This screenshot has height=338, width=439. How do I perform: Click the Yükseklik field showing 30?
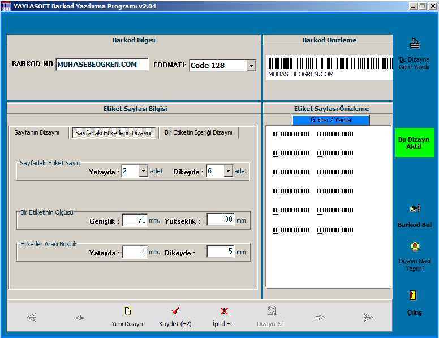(x=220, y=220)
